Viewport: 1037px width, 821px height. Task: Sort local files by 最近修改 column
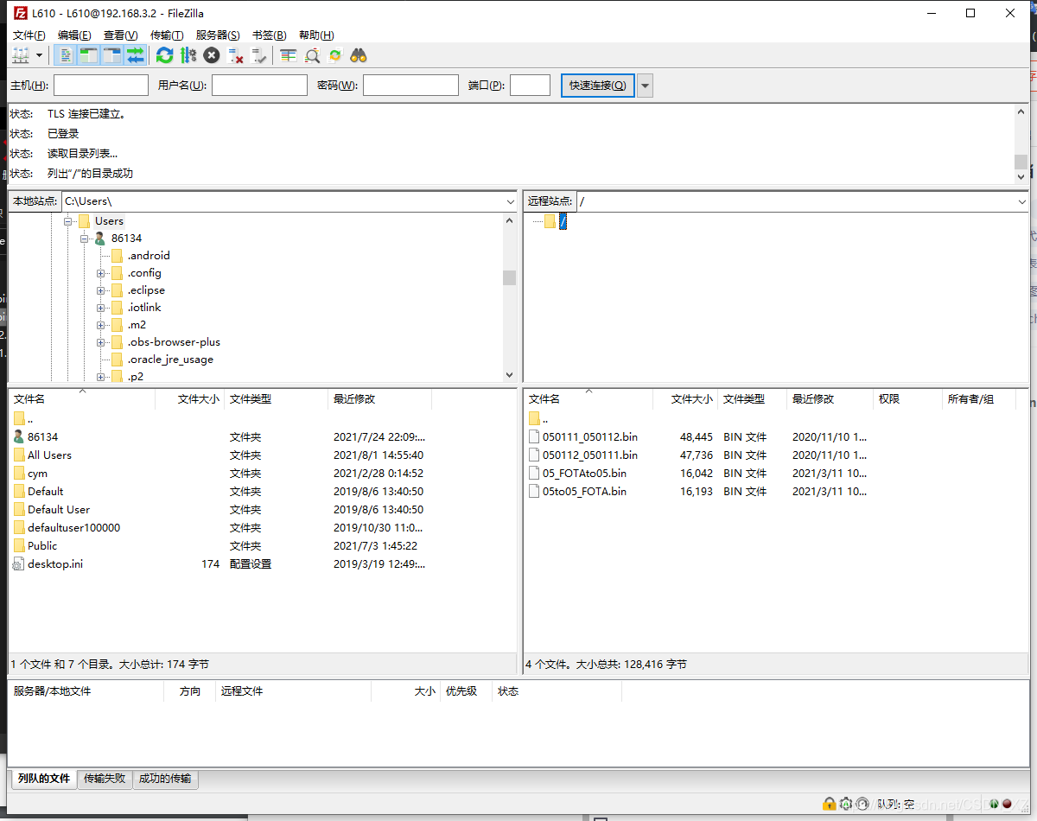pyautogui.click(x=380, y=398)
